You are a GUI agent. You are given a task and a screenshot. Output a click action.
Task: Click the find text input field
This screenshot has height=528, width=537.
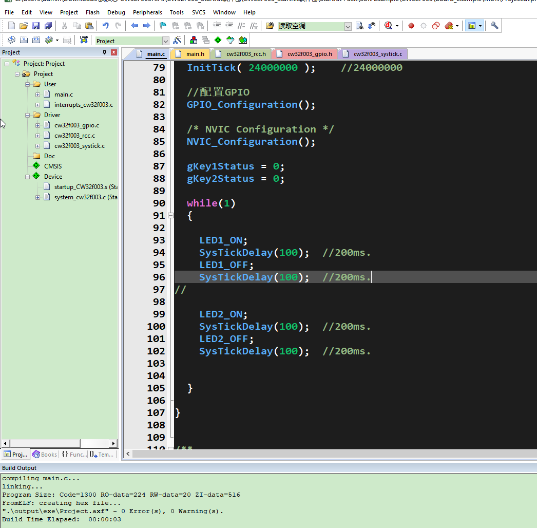(311, 26)
